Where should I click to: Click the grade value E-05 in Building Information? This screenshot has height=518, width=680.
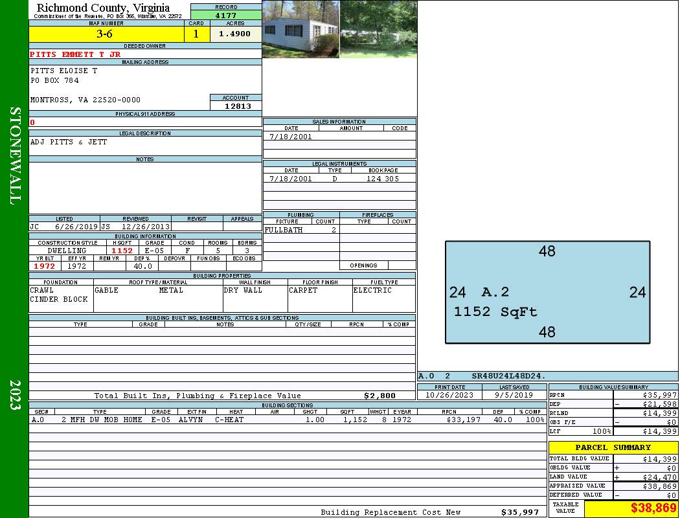click(x=154, y=251)
